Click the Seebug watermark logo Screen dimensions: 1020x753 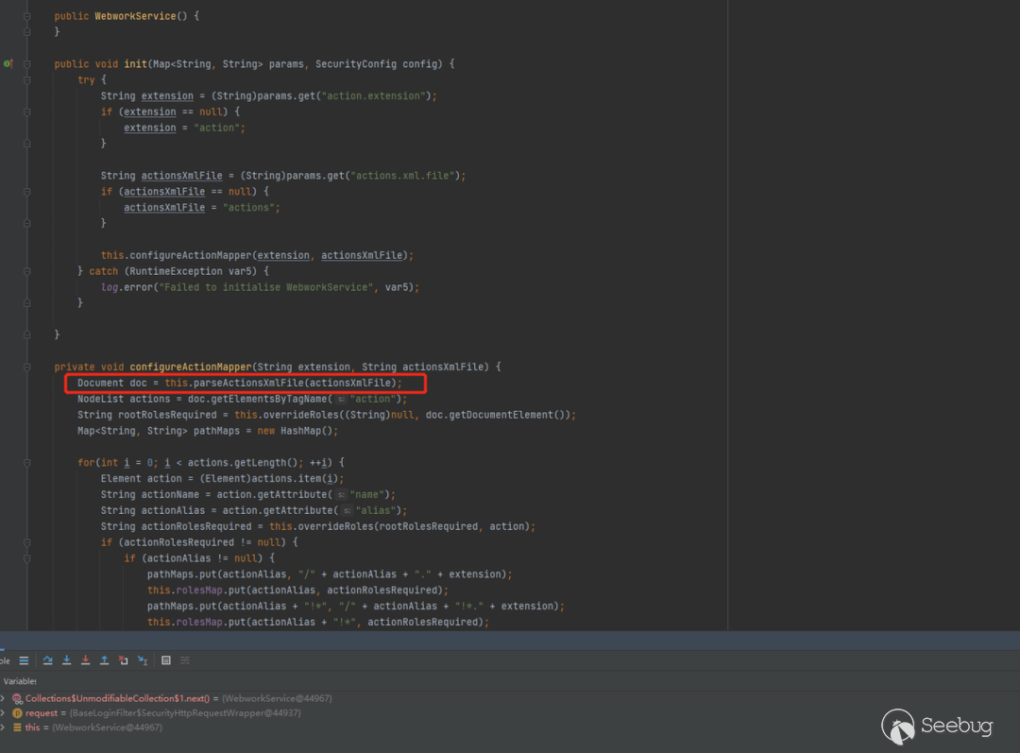tap(937, 727)
